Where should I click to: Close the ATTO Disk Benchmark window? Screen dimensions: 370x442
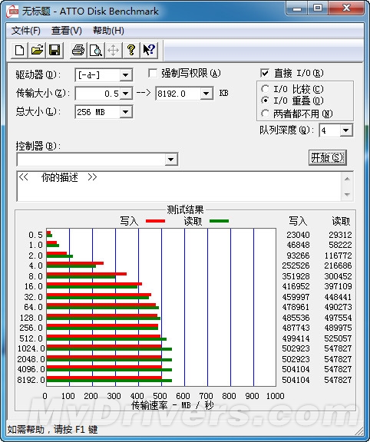(x=346, y=8)
